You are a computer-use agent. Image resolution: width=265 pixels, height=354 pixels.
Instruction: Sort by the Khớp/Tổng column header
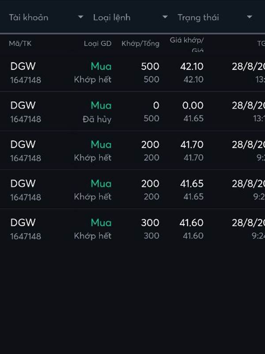(140, 43)
